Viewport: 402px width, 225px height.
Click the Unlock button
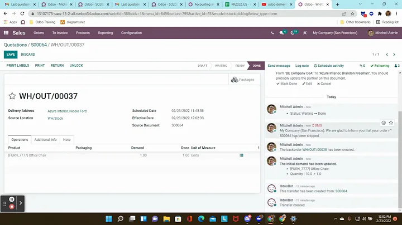[76, 66]
